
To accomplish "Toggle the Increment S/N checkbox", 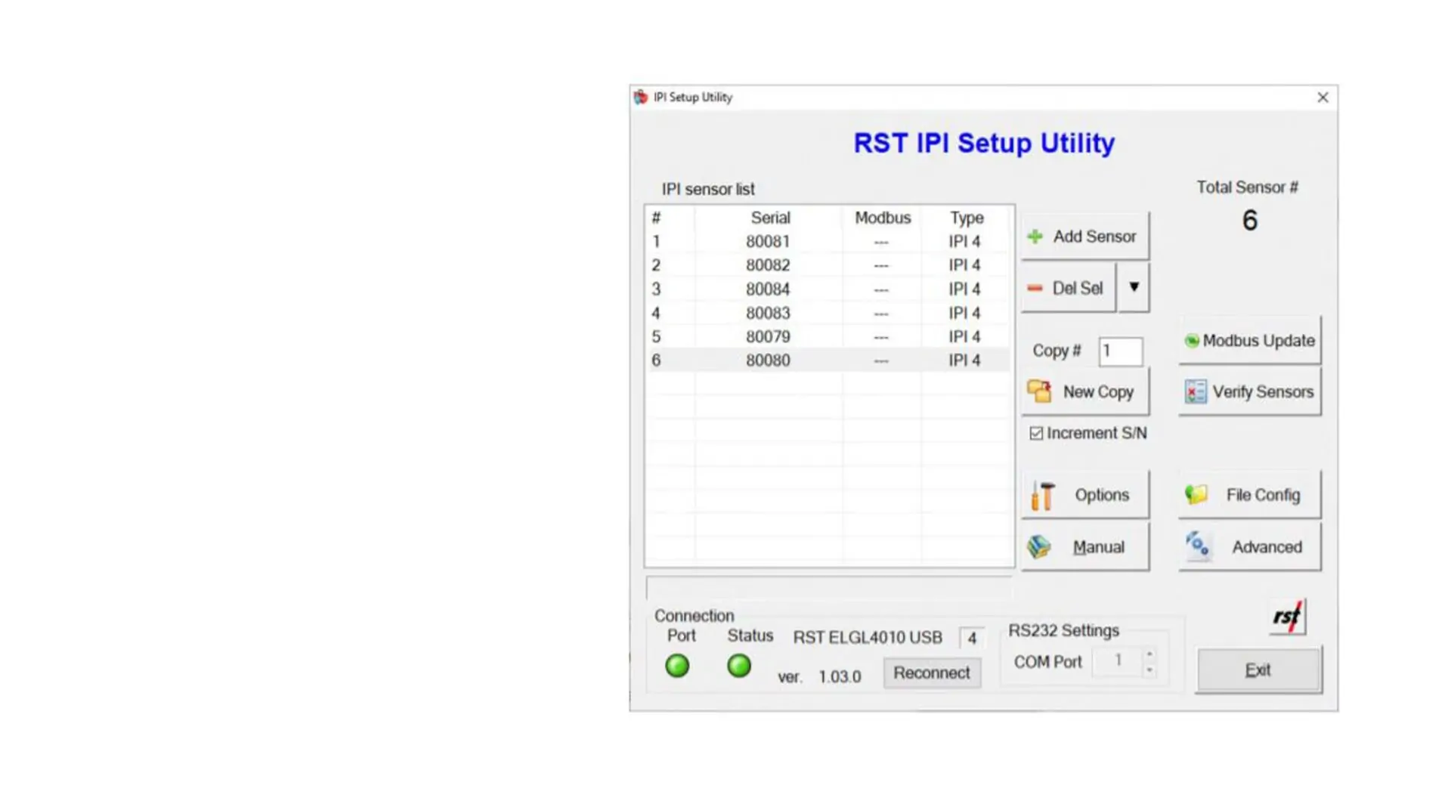I will point(1036,433).
